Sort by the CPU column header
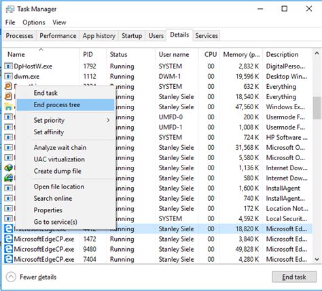The width and height of the screenshot is (322, 291). [209, 54]
